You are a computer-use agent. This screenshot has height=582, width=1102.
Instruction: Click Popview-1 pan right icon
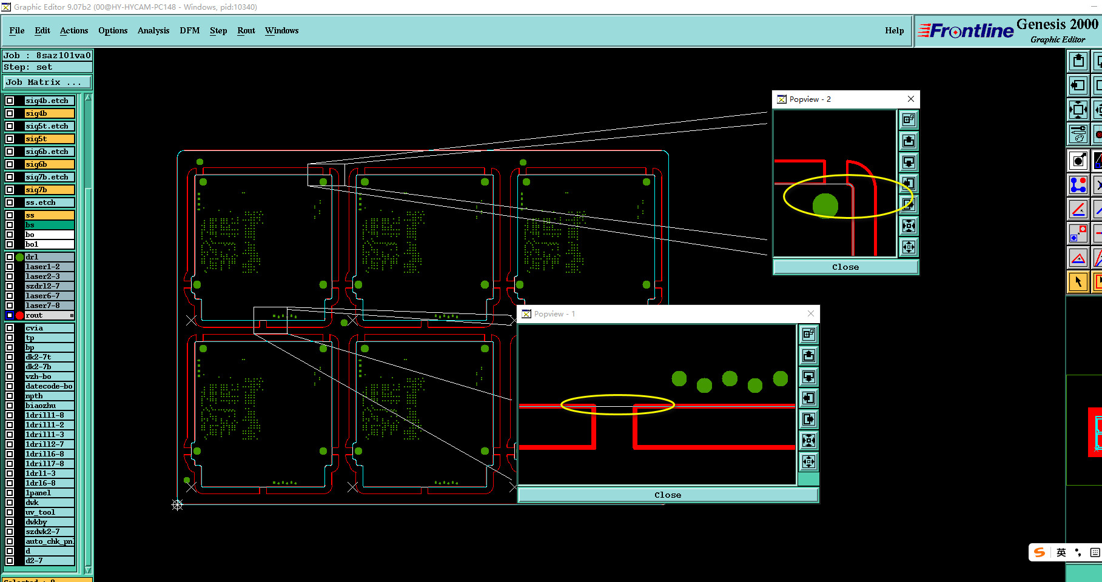(808, 420)
